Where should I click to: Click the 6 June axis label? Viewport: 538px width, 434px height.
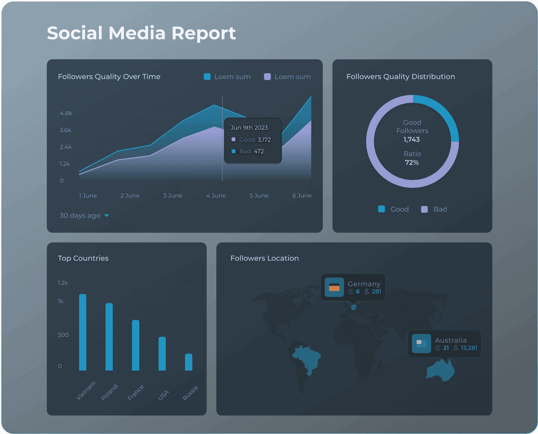click(302, 196)
